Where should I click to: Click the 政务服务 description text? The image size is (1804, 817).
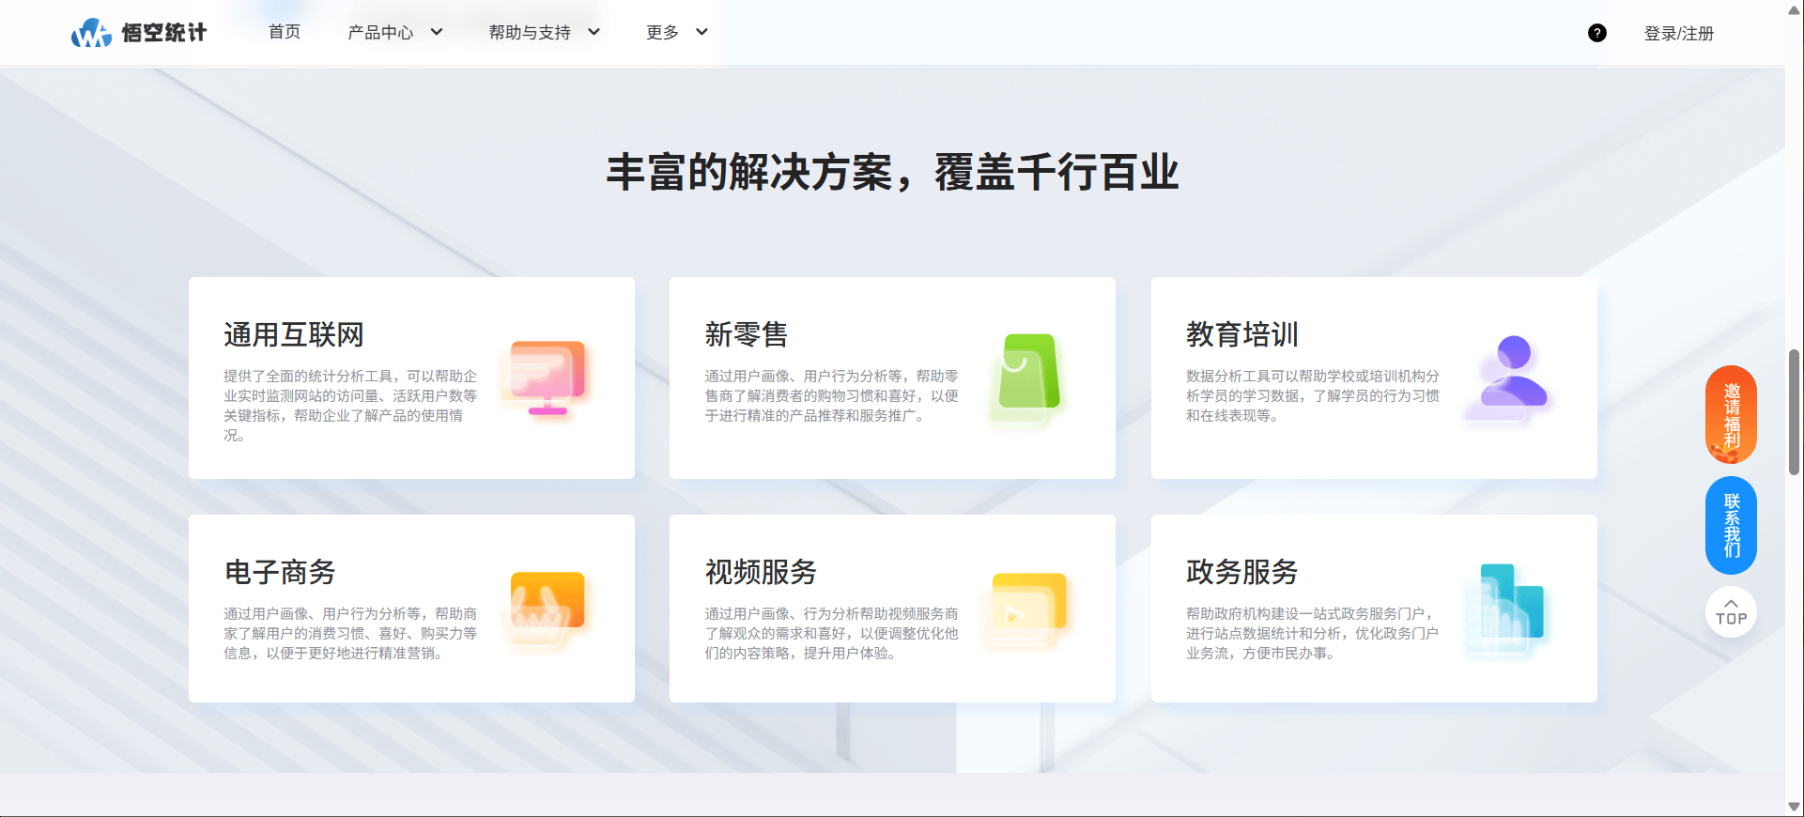click(x=1313, y=633)
